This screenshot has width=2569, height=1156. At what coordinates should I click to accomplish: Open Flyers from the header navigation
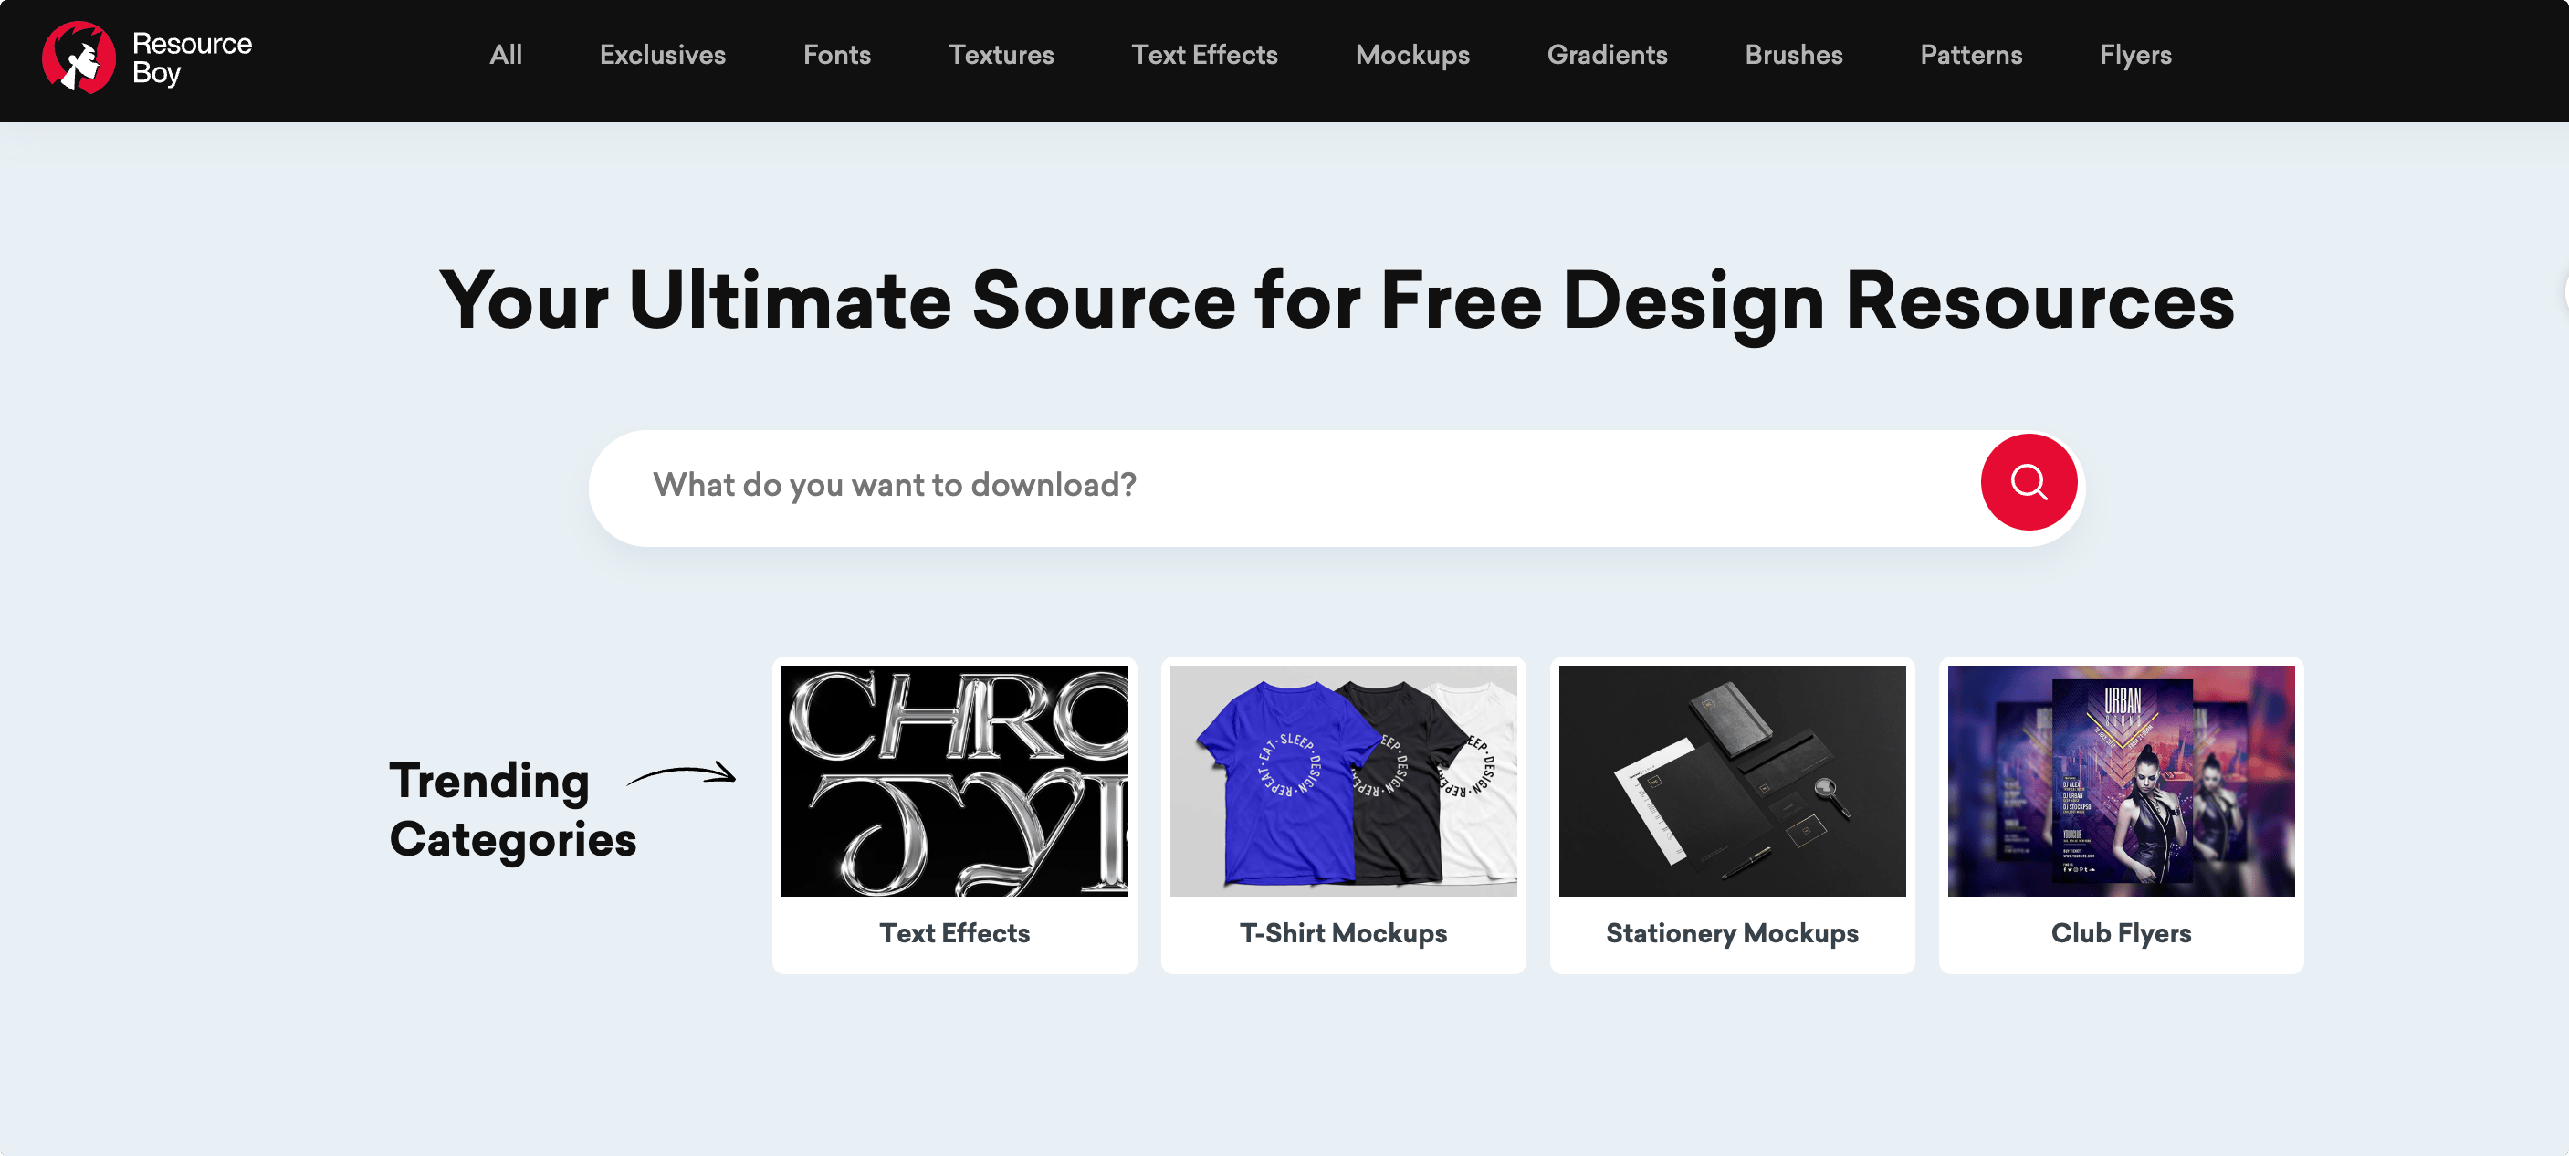(x=2135, y=55)
